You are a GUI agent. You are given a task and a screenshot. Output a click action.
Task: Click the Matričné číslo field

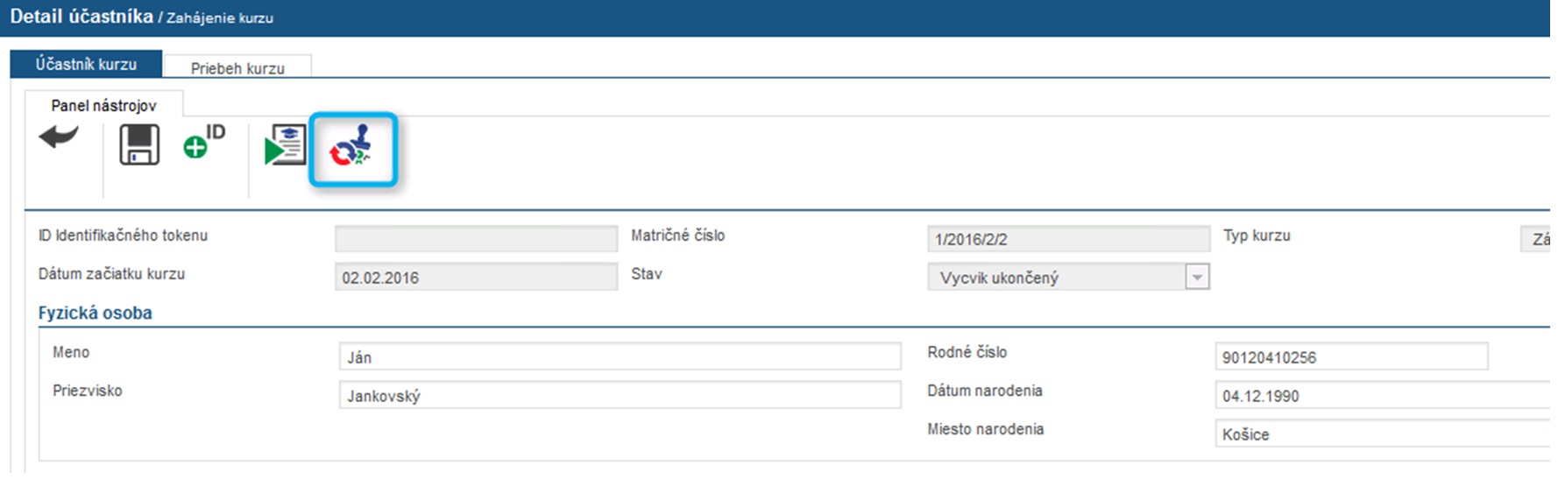[x=1067, y=239]
